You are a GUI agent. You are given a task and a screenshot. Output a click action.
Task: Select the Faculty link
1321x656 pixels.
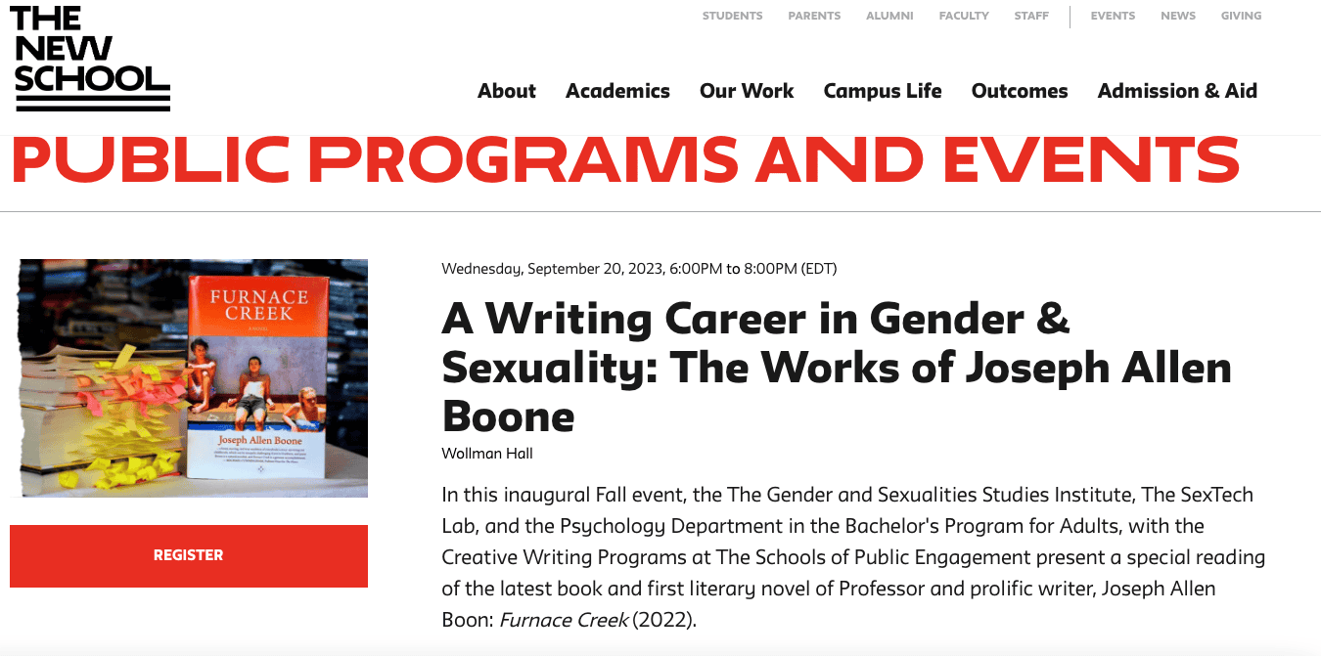964,16
